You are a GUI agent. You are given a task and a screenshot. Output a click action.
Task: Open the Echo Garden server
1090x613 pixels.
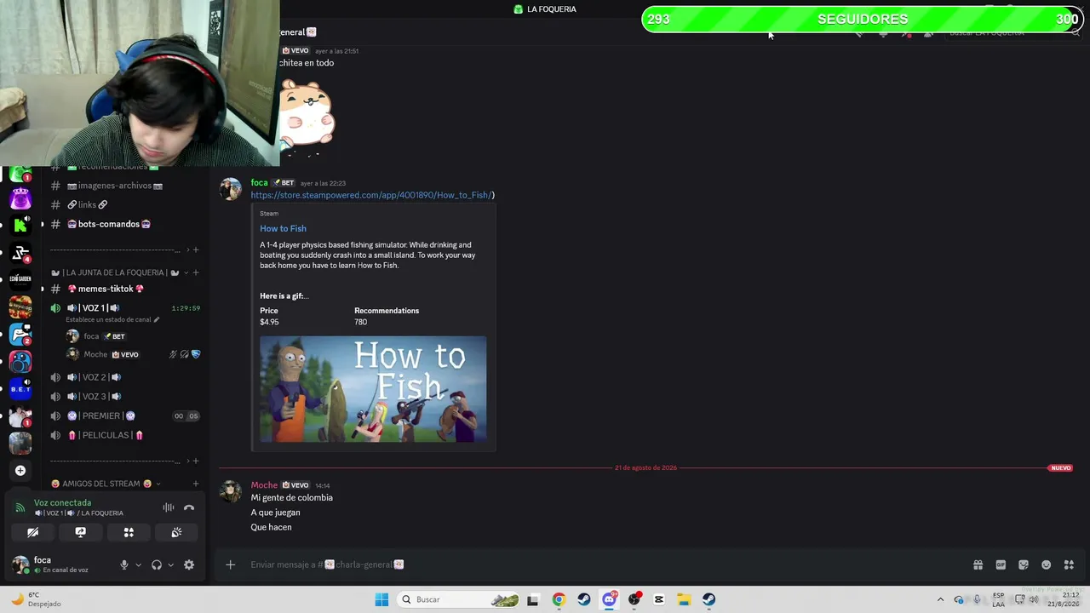pyautogui.click(x=20, y=279)
